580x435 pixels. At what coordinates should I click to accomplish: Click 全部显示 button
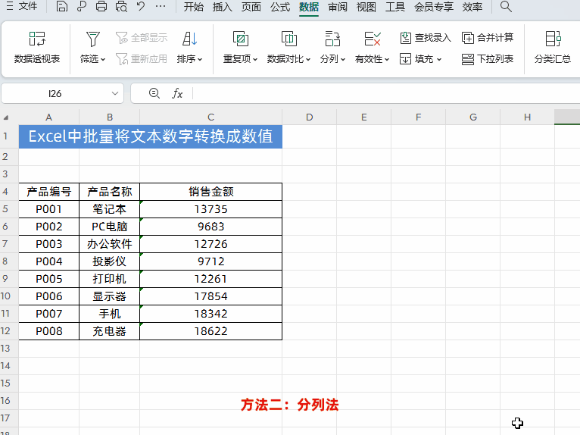tap(142, 37)
